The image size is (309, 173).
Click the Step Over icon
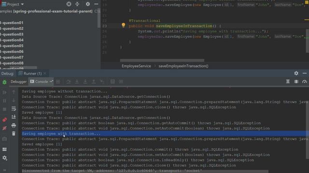click(x=68, y=82)
